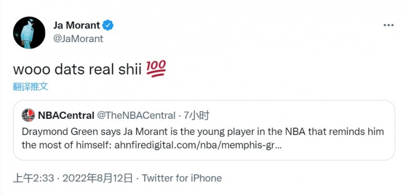Open the Ja Morant display name
This screenshot has height=195, width=406.
click(77, 25)
